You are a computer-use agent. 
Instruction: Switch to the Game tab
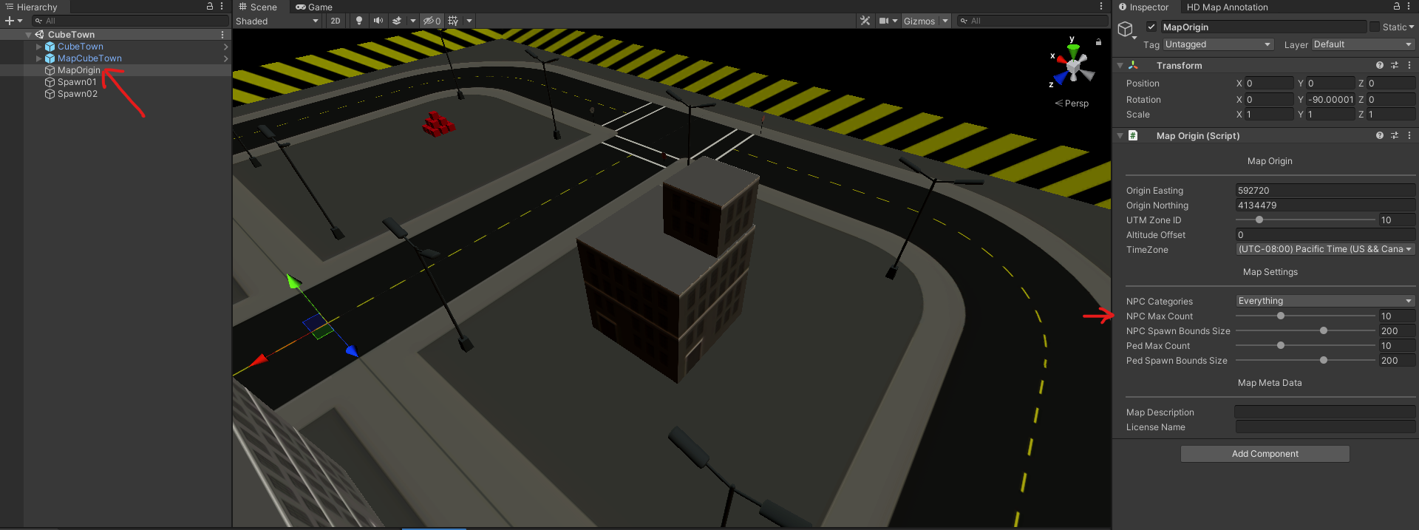pos(314,7)
